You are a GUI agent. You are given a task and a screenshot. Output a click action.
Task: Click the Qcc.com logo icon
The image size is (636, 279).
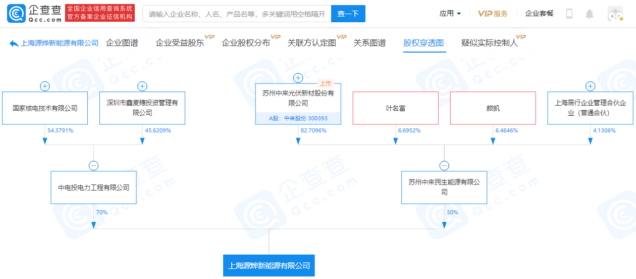pos(16,14)
